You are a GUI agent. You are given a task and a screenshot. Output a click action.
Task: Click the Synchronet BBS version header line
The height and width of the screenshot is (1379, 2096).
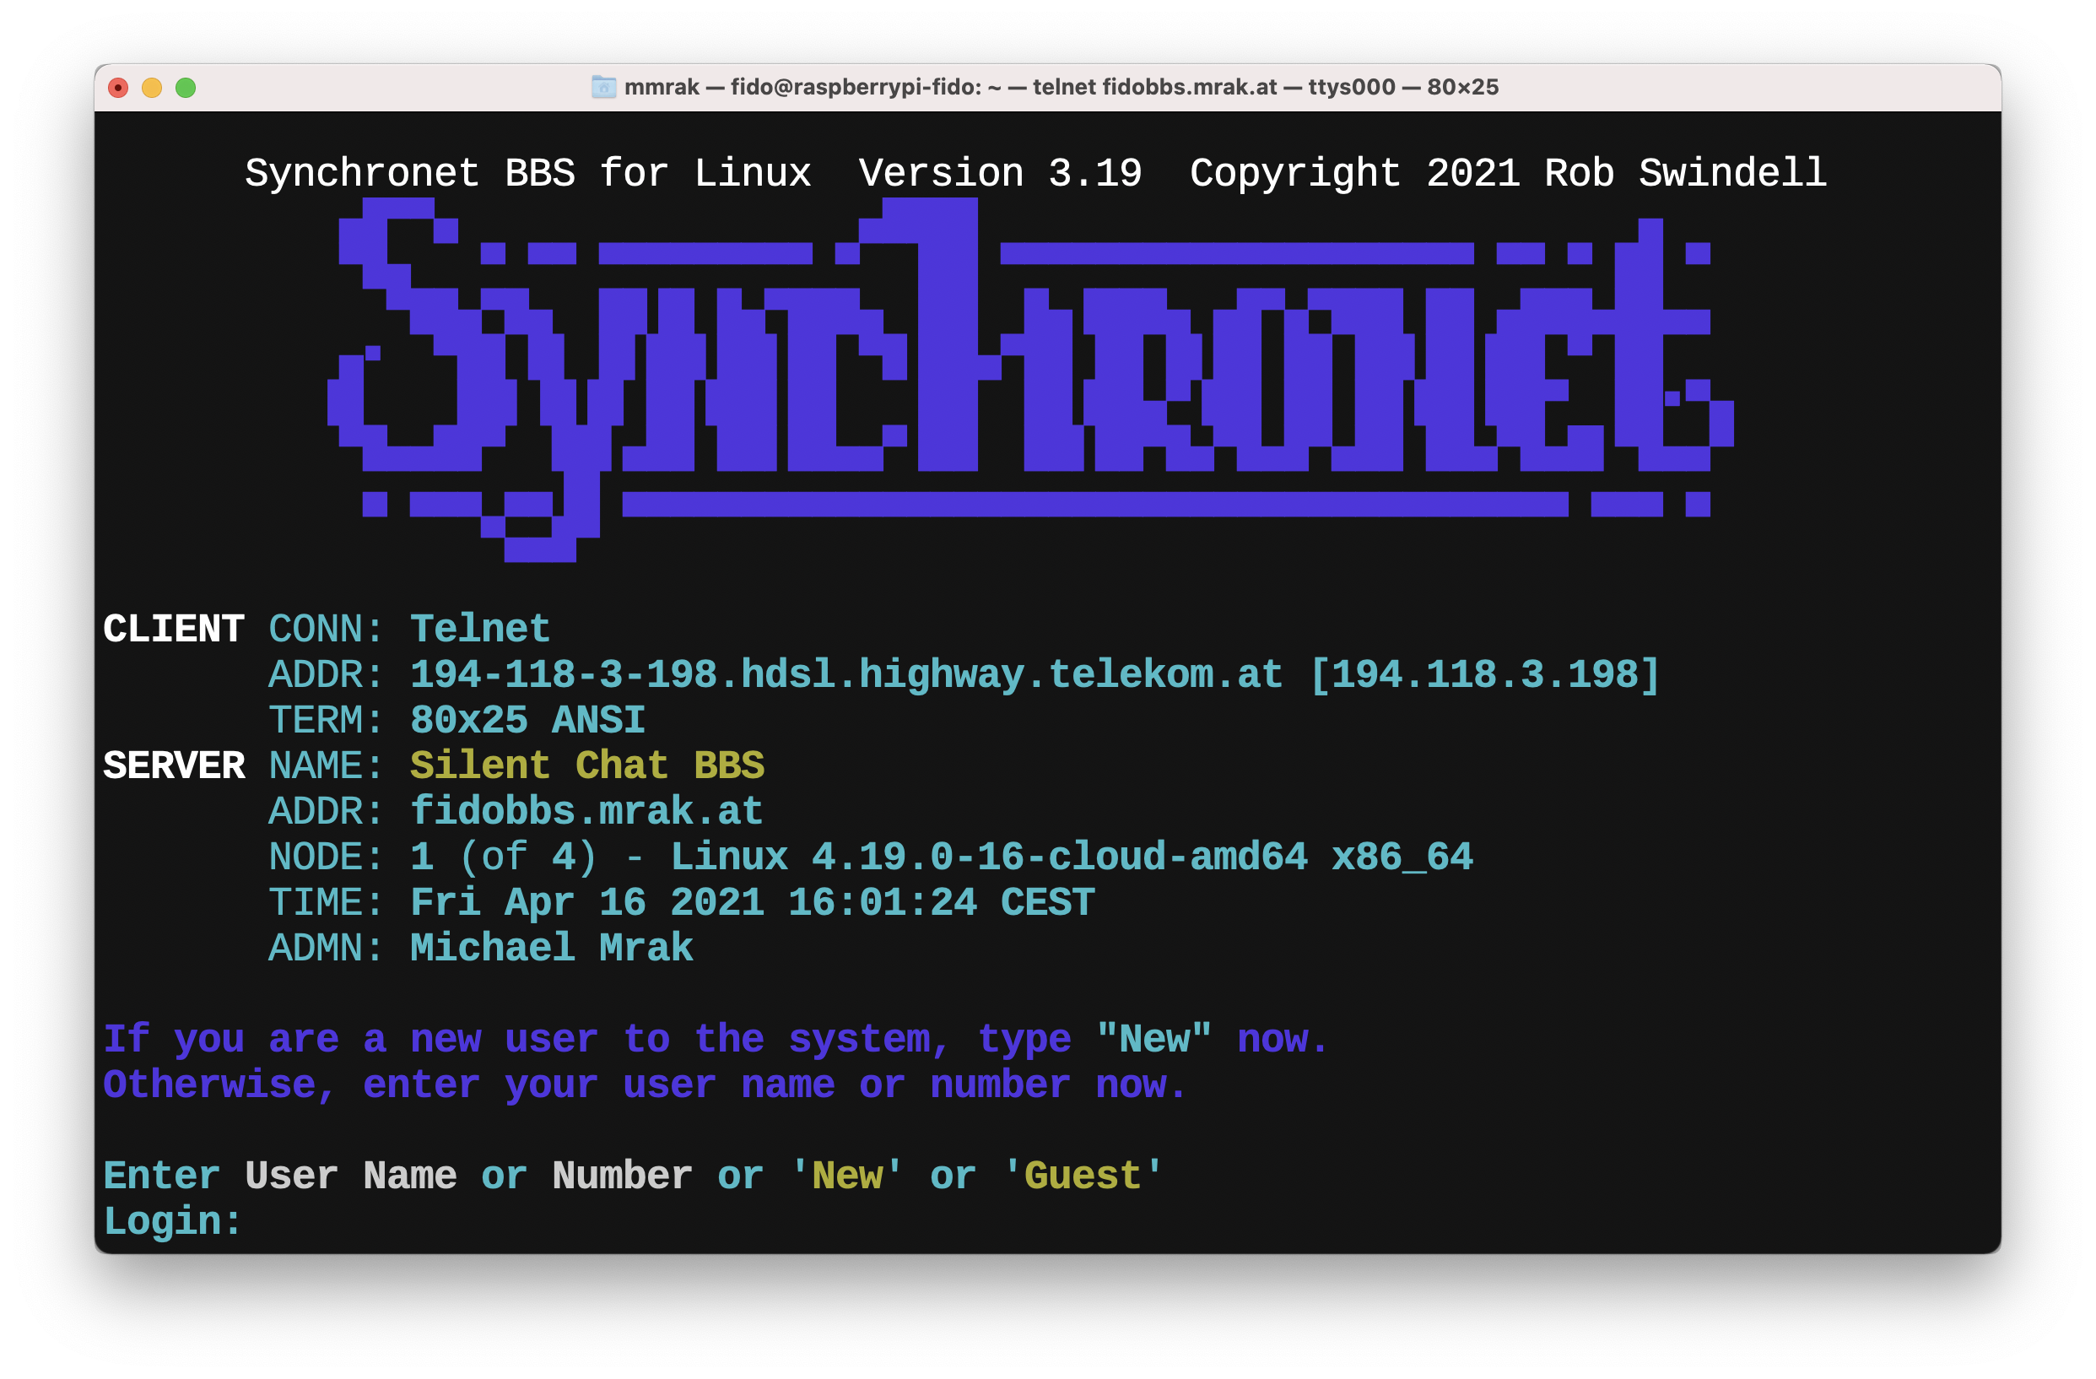[1035, 173]
